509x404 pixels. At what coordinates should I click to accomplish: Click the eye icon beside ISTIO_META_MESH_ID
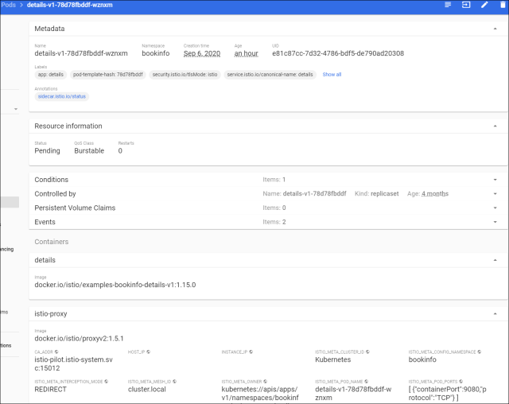tap(173, 381)
